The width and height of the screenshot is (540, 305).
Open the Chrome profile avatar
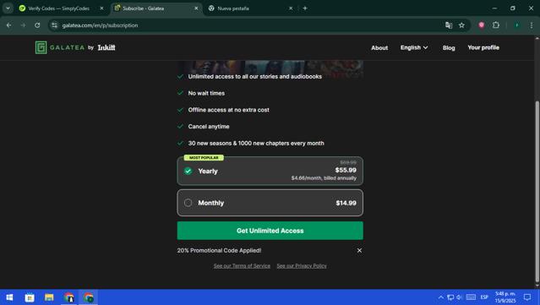[x=516, y=25]
